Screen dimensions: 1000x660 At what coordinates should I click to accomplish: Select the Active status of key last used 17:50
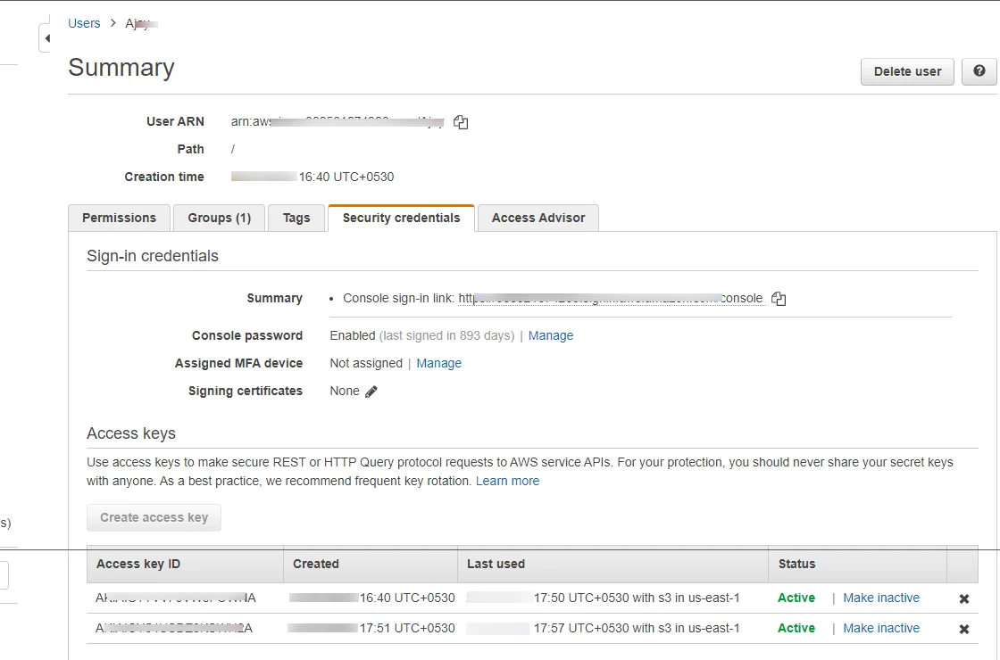[796, 598]
